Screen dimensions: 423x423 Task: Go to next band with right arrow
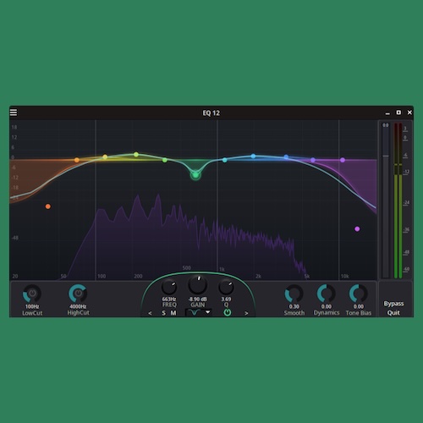tap(246, 313)
